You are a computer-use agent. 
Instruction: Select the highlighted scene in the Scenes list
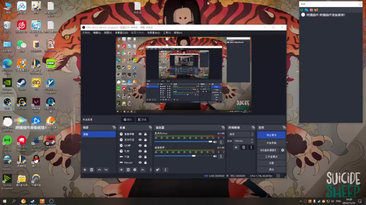click(98, 134)
